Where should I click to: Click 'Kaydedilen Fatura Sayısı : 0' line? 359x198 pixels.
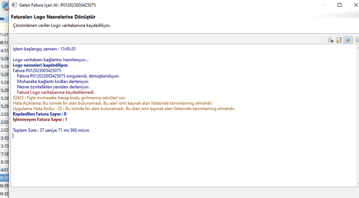click(40, 114)
